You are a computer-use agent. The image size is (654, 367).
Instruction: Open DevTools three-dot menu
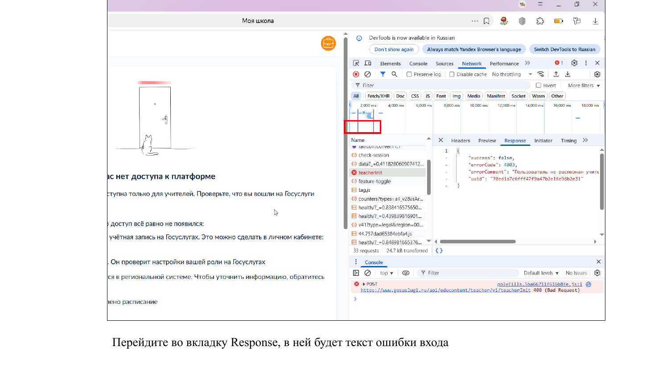pos(586,63)
